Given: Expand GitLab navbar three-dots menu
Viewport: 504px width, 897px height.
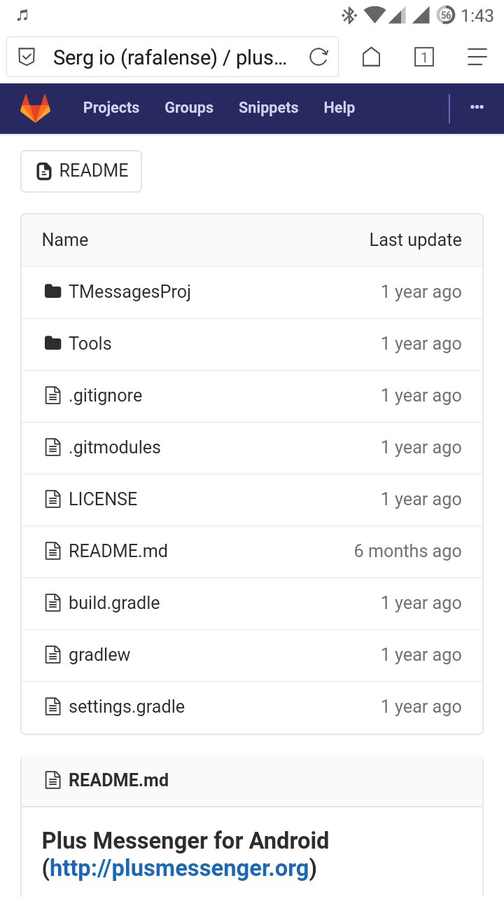Looking at the screenshot, I should [x=477, y=107].
